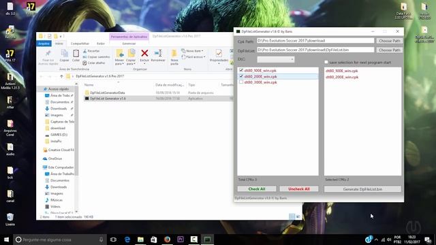Switch to the Exibir ribbon tab
The image size is (436, 245).
pyautogui.click(x=101, y=44)
